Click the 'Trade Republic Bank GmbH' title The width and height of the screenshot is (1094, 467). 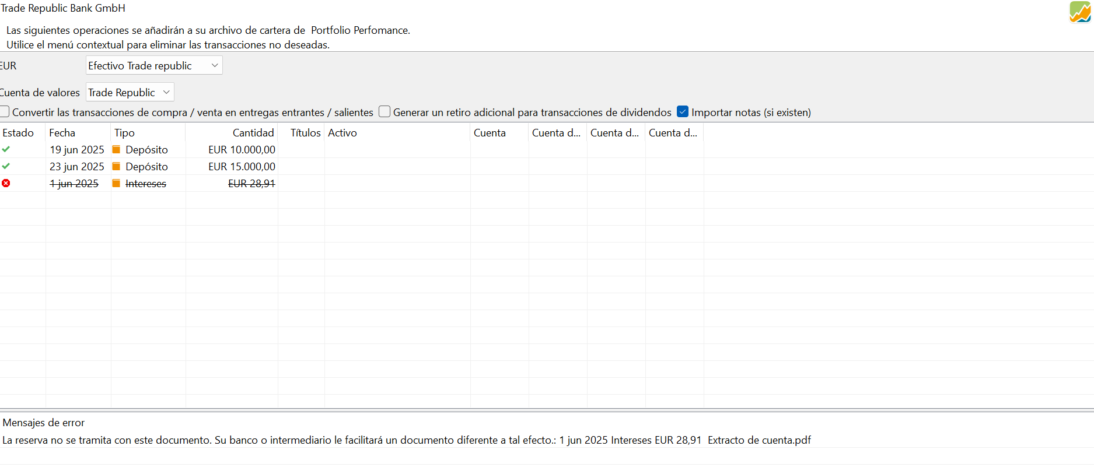[63, 8]
